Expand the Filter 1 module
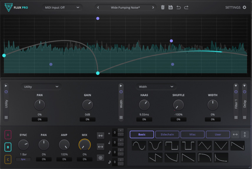The image size is (252, 169). 236,86
